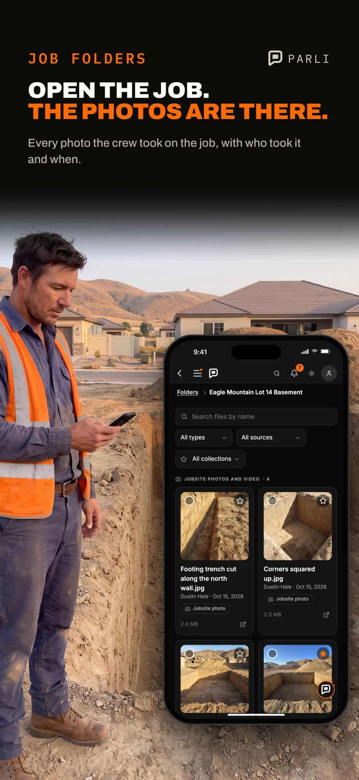Click the Jobsite photo tag under Footing trench
This screenshot has width=359, height=780.
(205, 608)
